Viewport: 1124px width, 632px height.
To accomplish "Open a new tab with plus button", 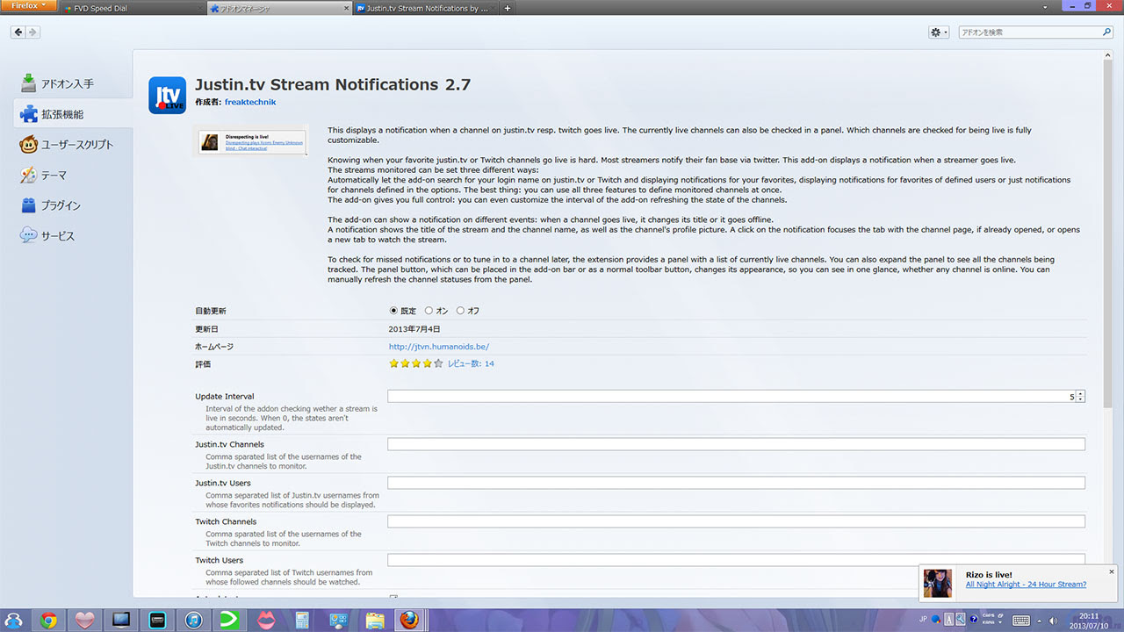I will [x=508, y=8].
